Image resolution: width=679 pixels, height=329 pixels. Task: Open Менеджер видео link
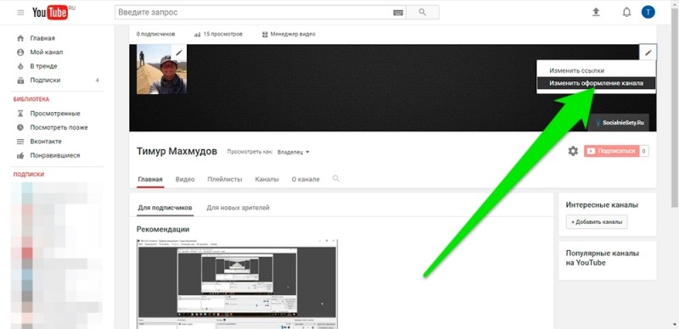289,34
